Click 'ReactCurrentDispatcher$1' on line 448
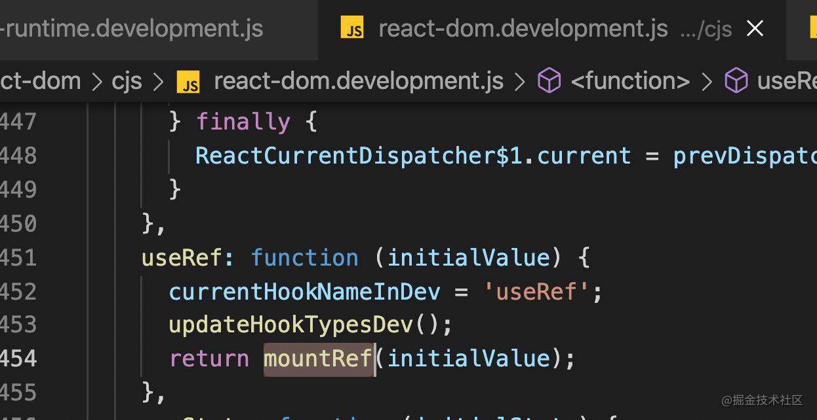 (359, 156)
